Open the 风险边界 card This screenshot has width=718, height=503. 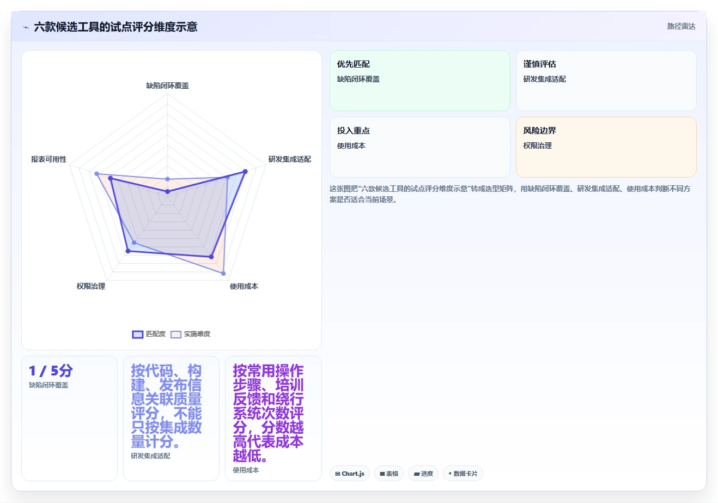[x=606, y=147]
